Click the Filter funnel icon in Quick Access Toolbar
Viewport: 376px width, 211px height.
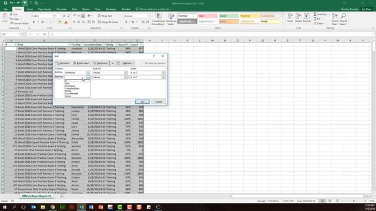click(25, 3)
